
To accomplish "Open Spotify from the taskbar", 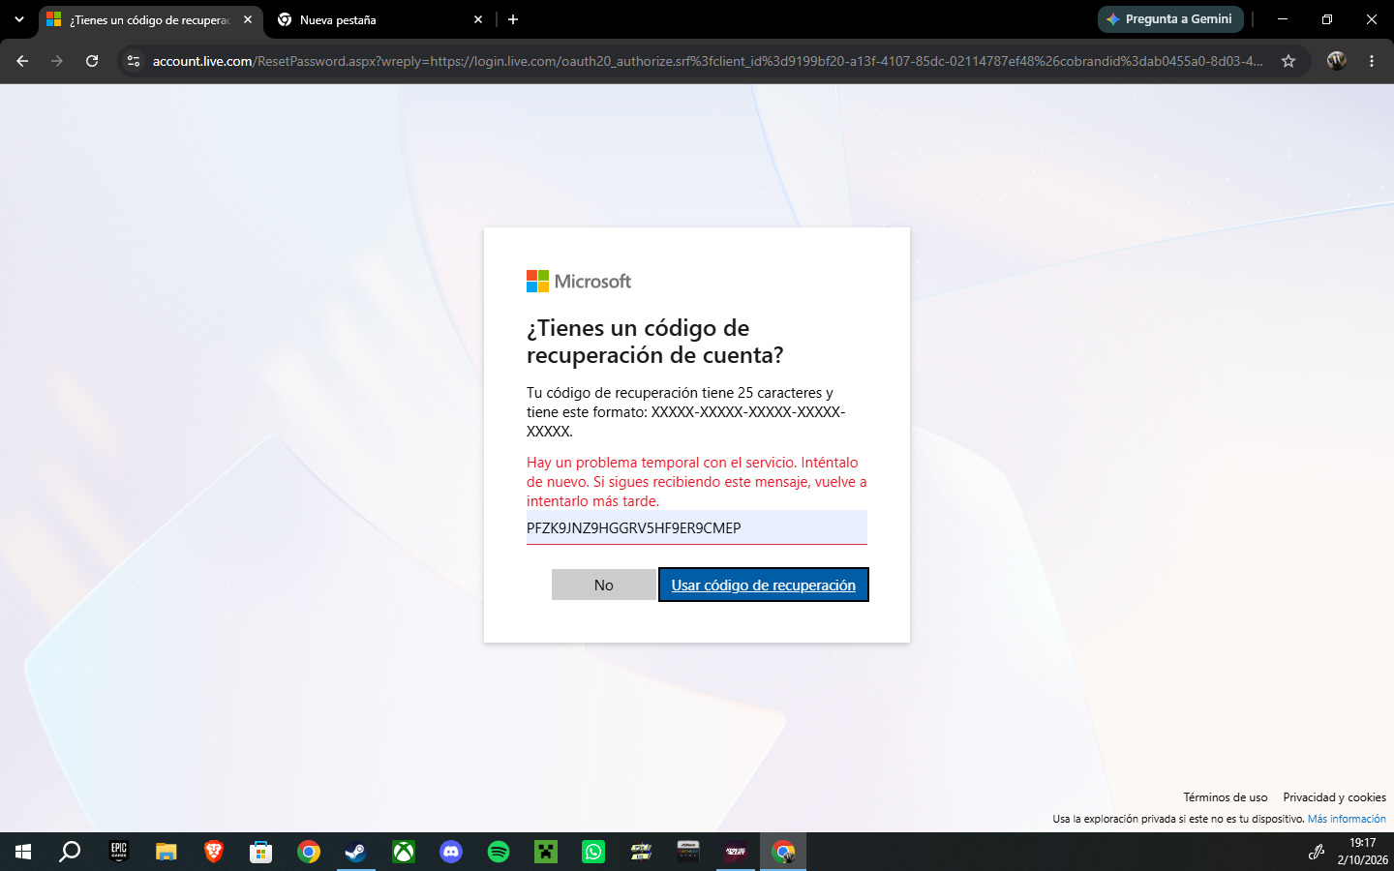I will pyautogui.click(x=499, y=852).
